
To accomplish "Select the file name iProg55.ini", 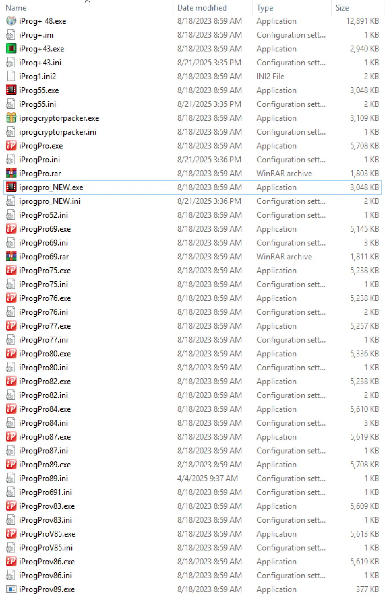I will click(x=38, y=104).
